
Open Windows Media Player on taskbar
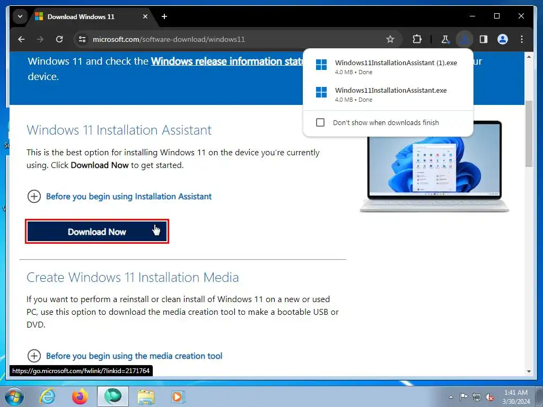[178, 396]
